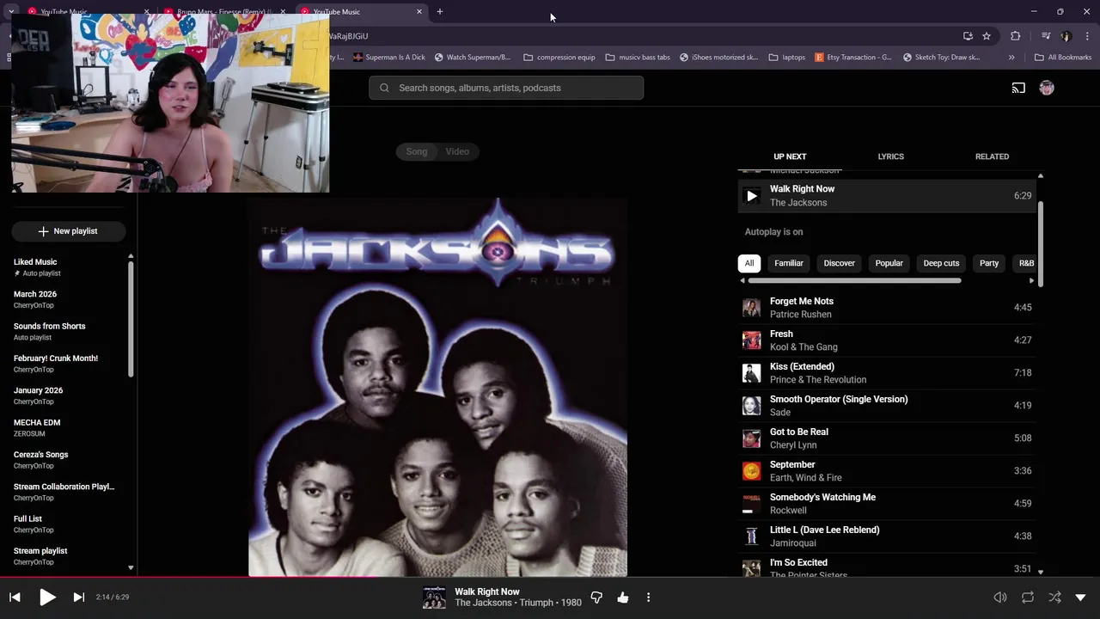
Task: Open the March 2026 playlist
Action: point(64,299)
